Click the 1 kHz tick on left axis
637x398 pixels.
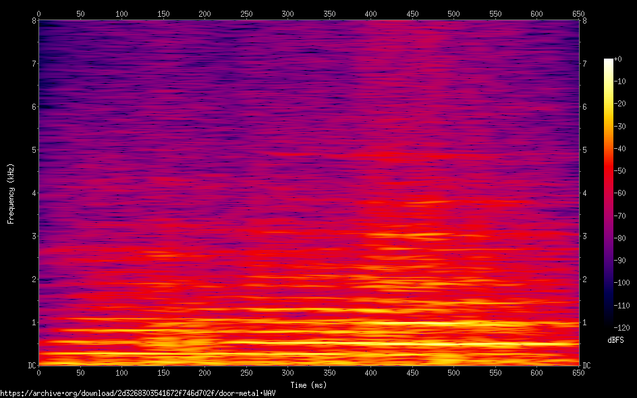pos(33,323)
